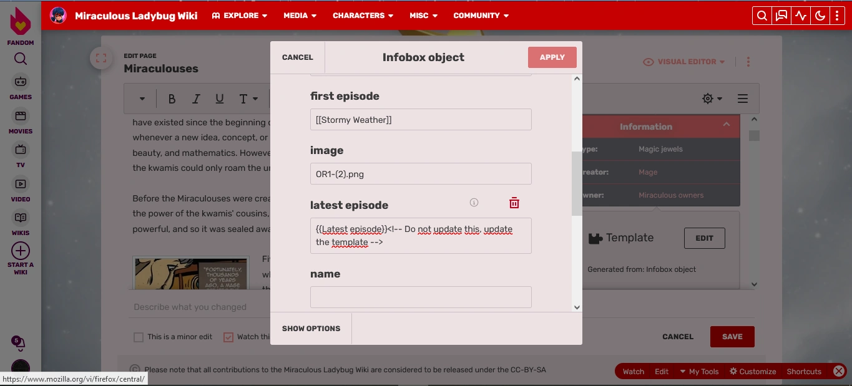Delete the latest episode field via trash icon
The image size is (852, 386).
coord(514,203)
